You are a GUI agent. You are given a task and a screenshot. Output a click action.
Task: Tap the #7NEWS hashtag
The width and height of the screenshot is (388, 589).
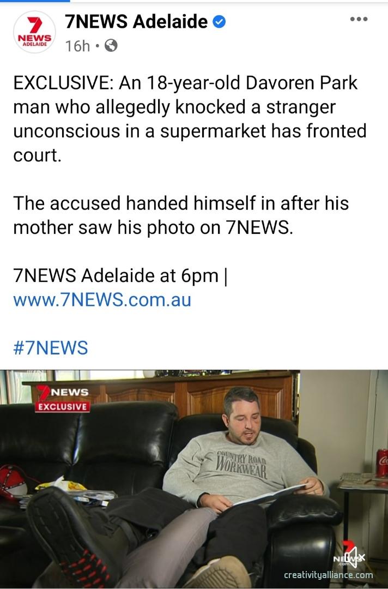click(51, 347)
